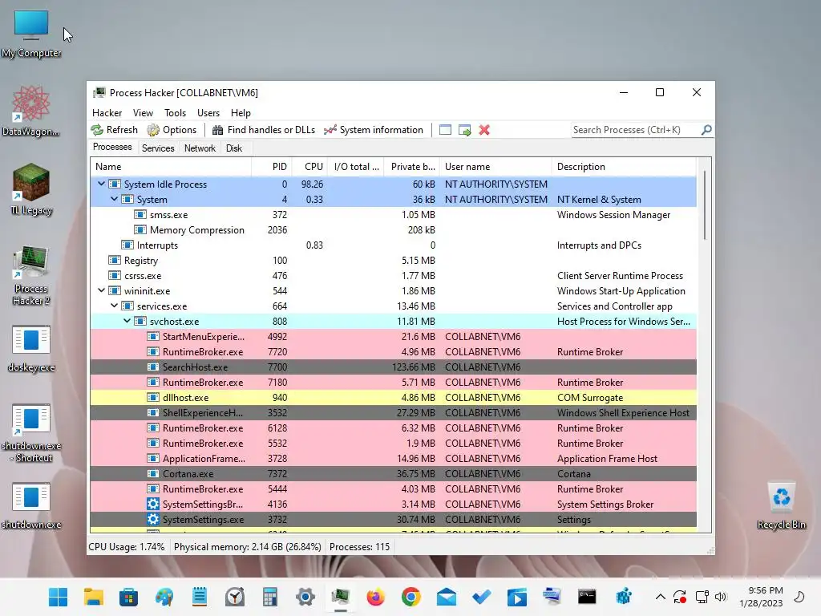Open File Explorer from the taskbar

coord(93,597)
